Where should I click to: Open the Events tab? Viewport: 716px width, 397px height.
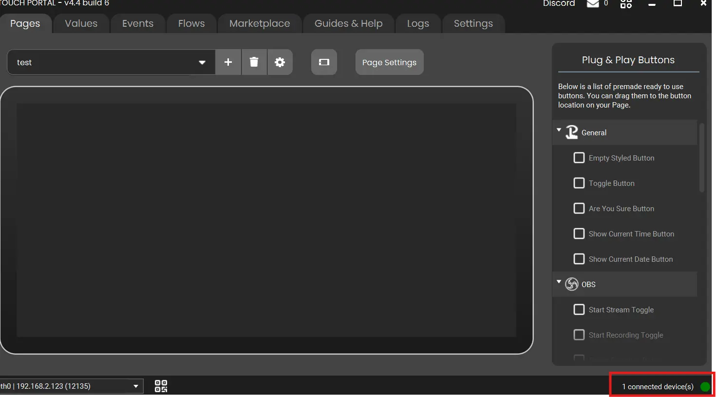(x=138, y=23)
